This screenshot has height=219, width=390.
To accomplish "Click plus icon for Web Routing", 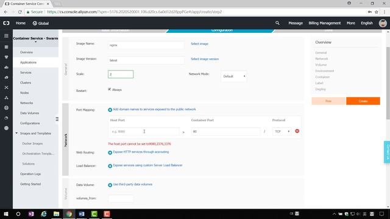I will [x=110, y=153].
